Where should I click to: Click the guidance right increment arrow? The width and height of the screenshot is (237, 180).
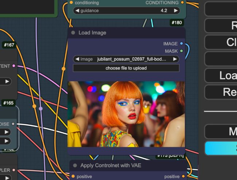[x=176, y=11]
